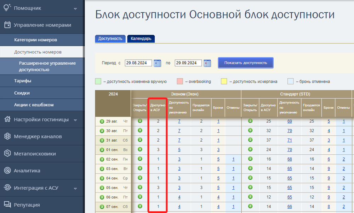Click green status icon beside 01 сен. date
The width and height of the screenshot is (354, 213).
[102, 150]
